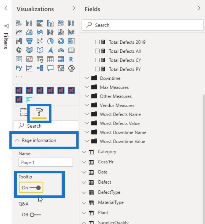
Task: Select the teal horizontal bars custom visual
Action: coord(29,99)
